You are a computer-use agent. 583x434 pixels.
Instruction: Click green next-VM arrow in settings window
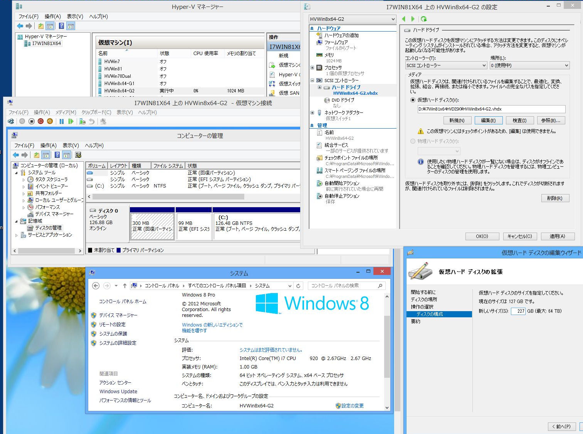pos(413,19)
